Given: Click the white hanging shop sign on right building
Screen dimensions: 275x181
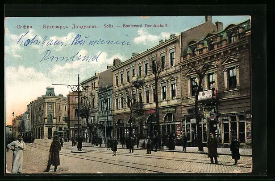Looking at the screenshot, I should pyautogui.click(x=205, y=95).
